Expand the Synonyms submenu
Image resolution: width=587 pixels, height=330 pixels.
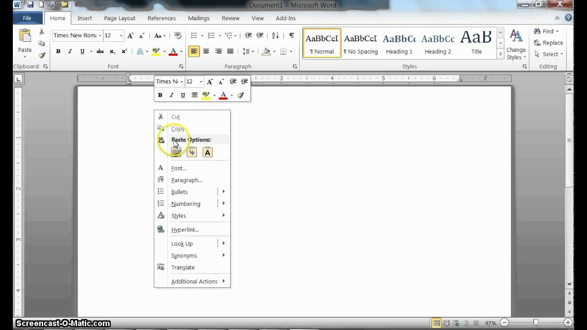point(184,255)
